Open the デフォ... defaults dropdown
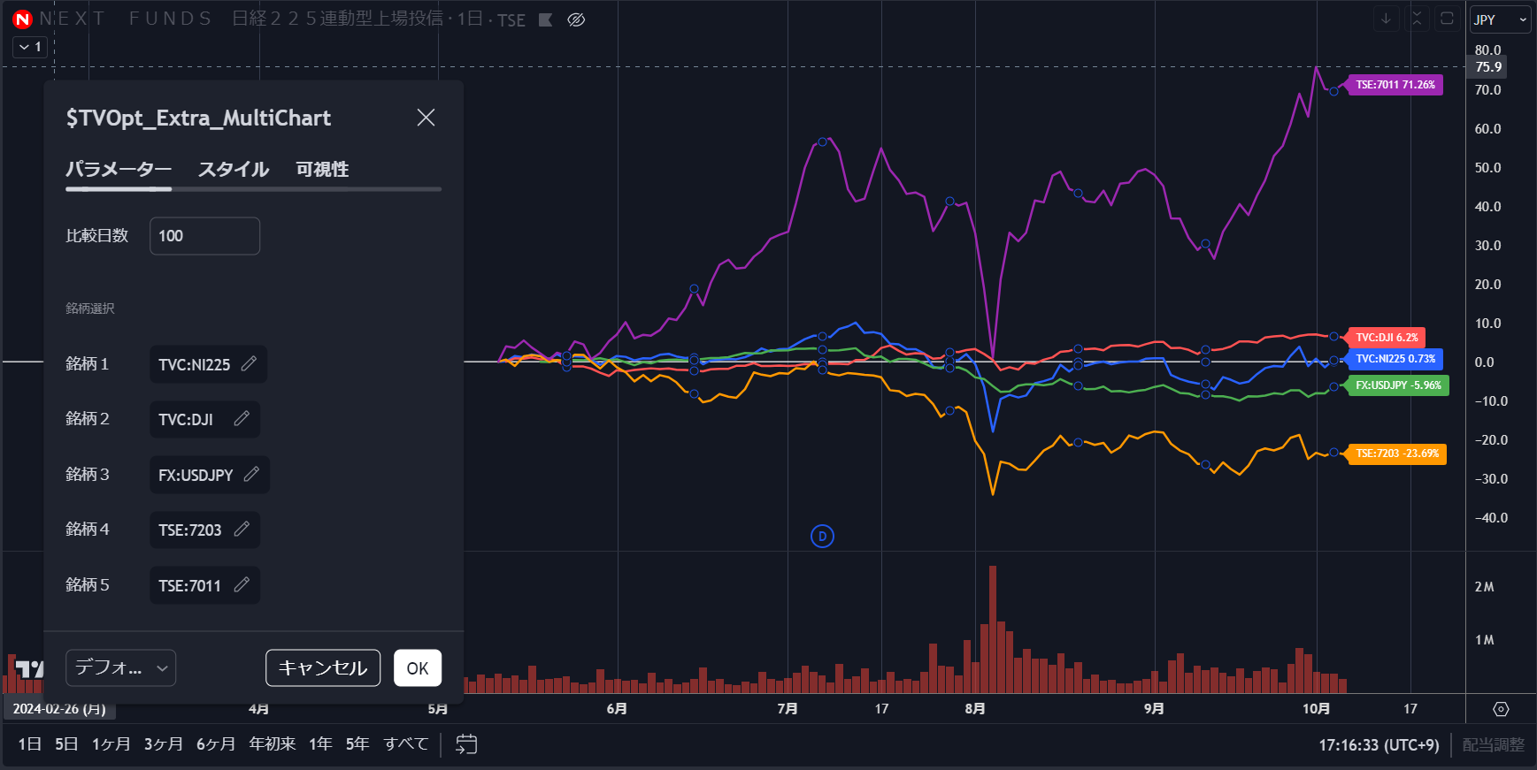Image resolution: width=1537 pixels, height=770 pixels. click(x=120, y=667)
